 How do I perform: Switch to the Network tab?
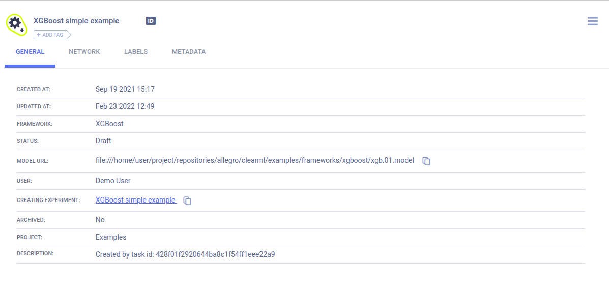84,52
